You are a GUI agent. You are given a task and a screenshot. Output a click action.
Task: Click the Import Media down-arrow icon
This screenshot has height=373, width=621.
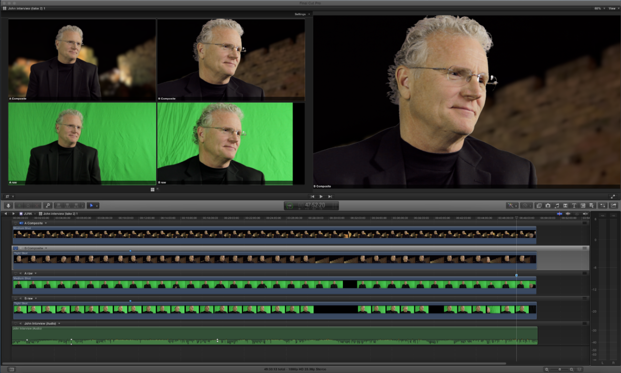(8, 206)
